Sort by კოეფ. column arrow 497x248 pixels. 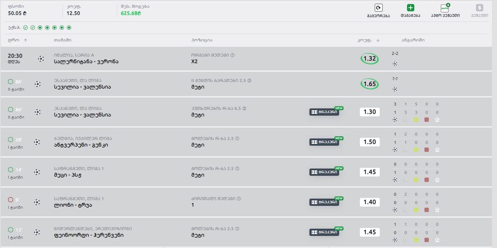click(378, 40)
